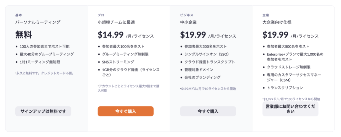Viewport: 341px width, 137px height.
Task: Select the 無料 price heading
Action: click(24, 35)
